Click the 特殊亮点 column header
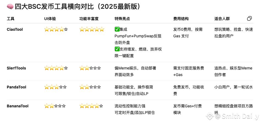The height and width of the screenshot is (123, 261). click(x=122, y=19)
